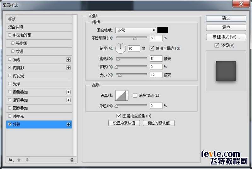Click the 扩展 value field showing 0
This screenshot has width=252, height=169.
(x=156, y=67)
